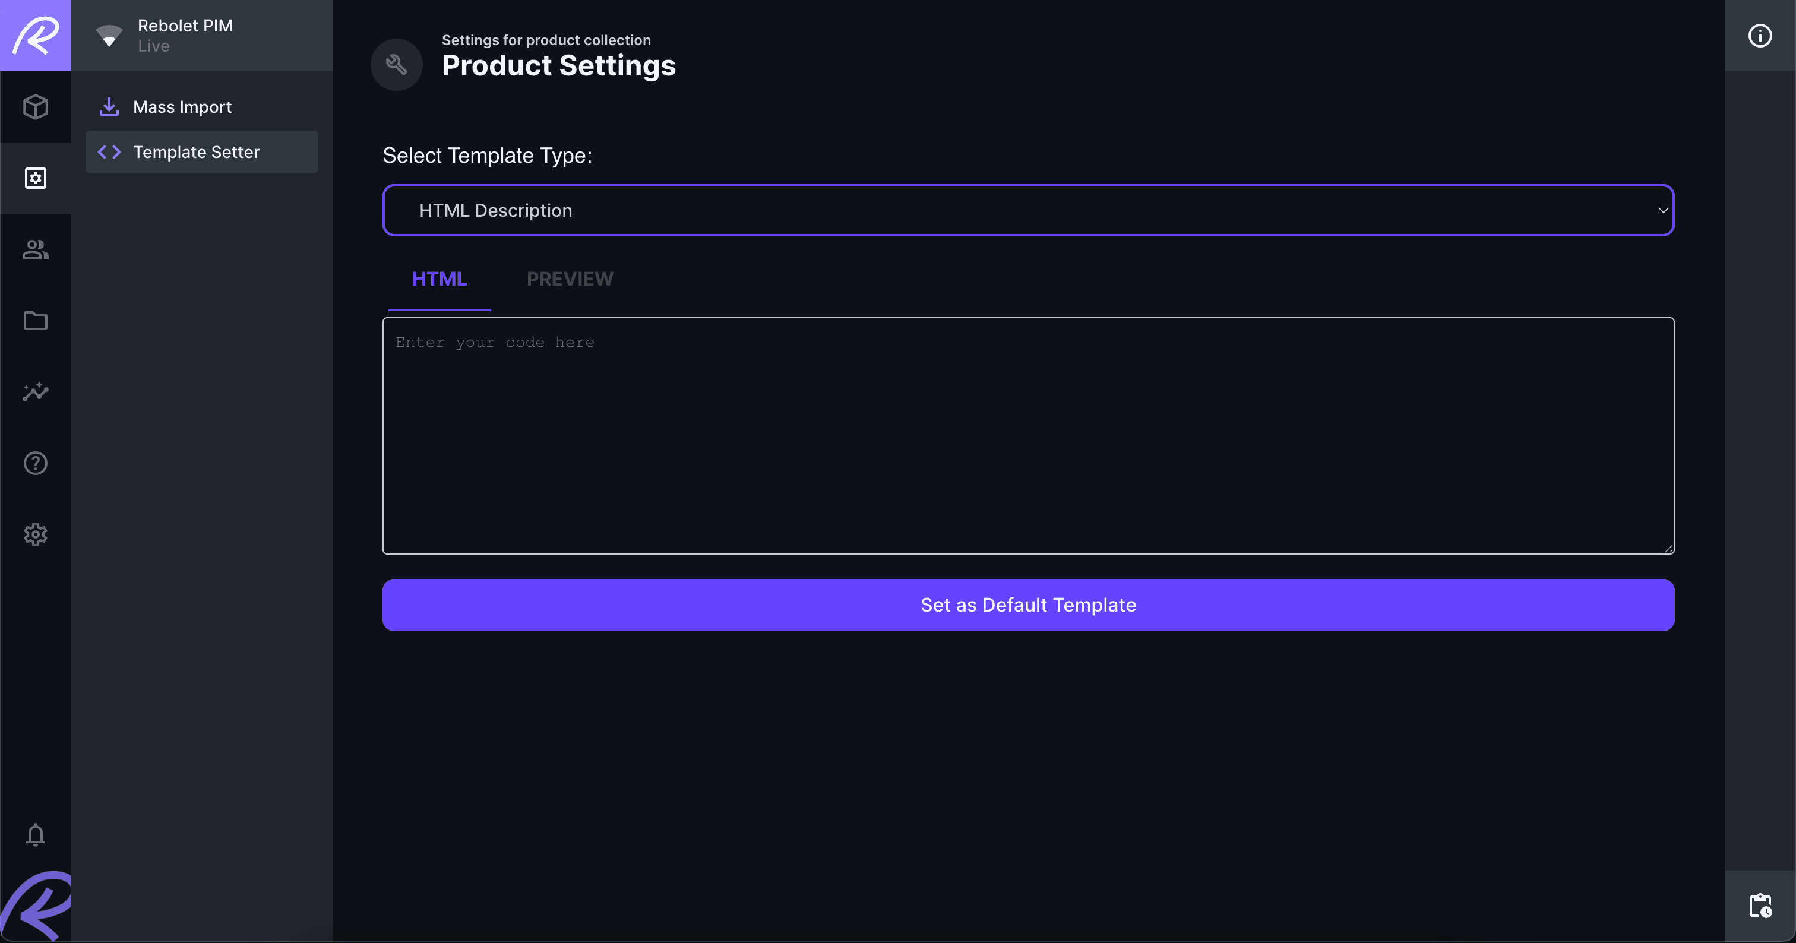Open the help question mark sidebar icon

(36, 464)
